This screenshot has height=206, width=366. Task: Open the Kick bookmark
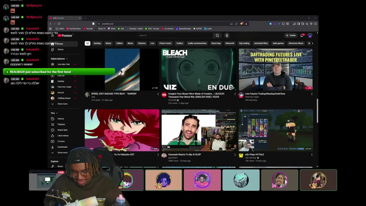(121, 29)
